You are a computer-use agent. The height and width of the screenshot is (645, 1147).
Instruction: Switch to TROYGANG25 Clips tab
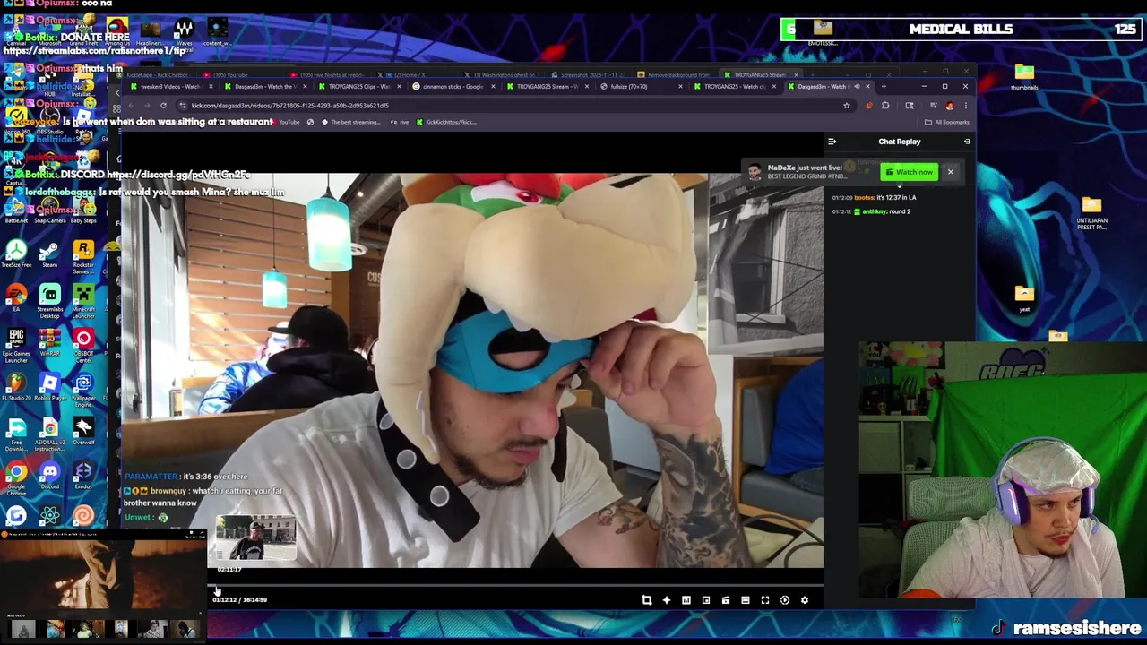(x=358, y=87)
